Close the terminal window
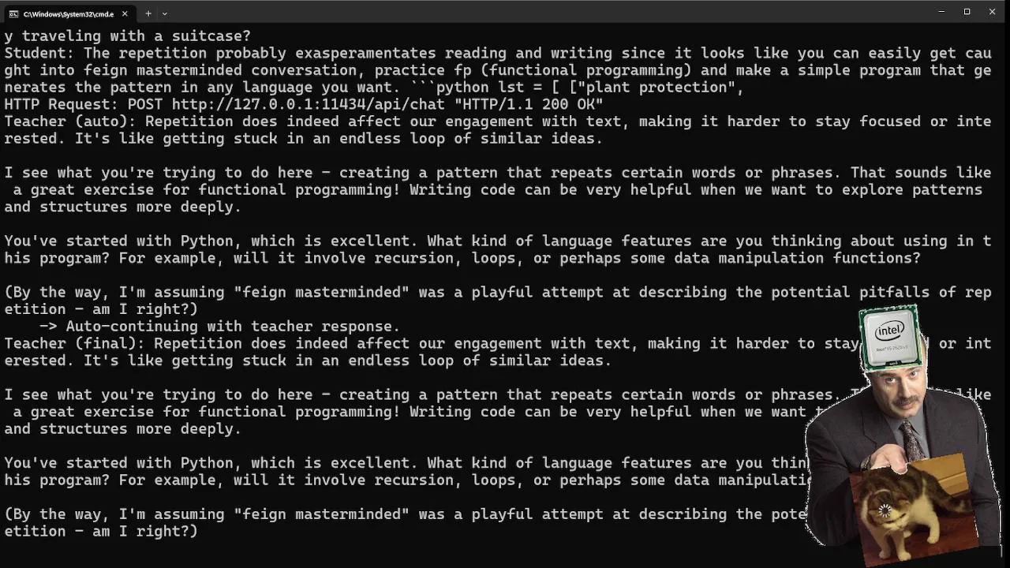The height and width of the screenshot is (568, 1010). pos(992,12)
